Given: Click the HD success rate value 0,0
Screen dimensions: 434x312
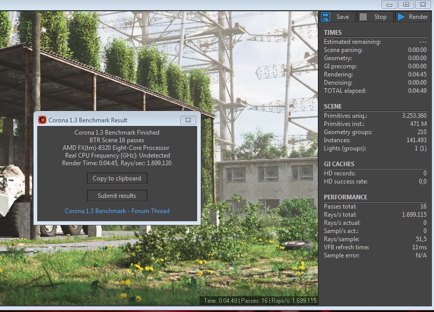Looking at the screenshot, I should click(x=422, y=181).
